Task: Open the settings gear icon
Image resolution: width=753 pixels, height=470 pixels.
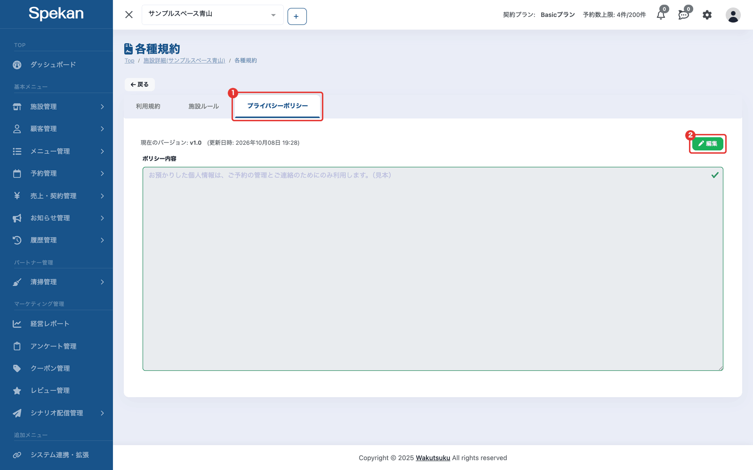Action: 707,15
